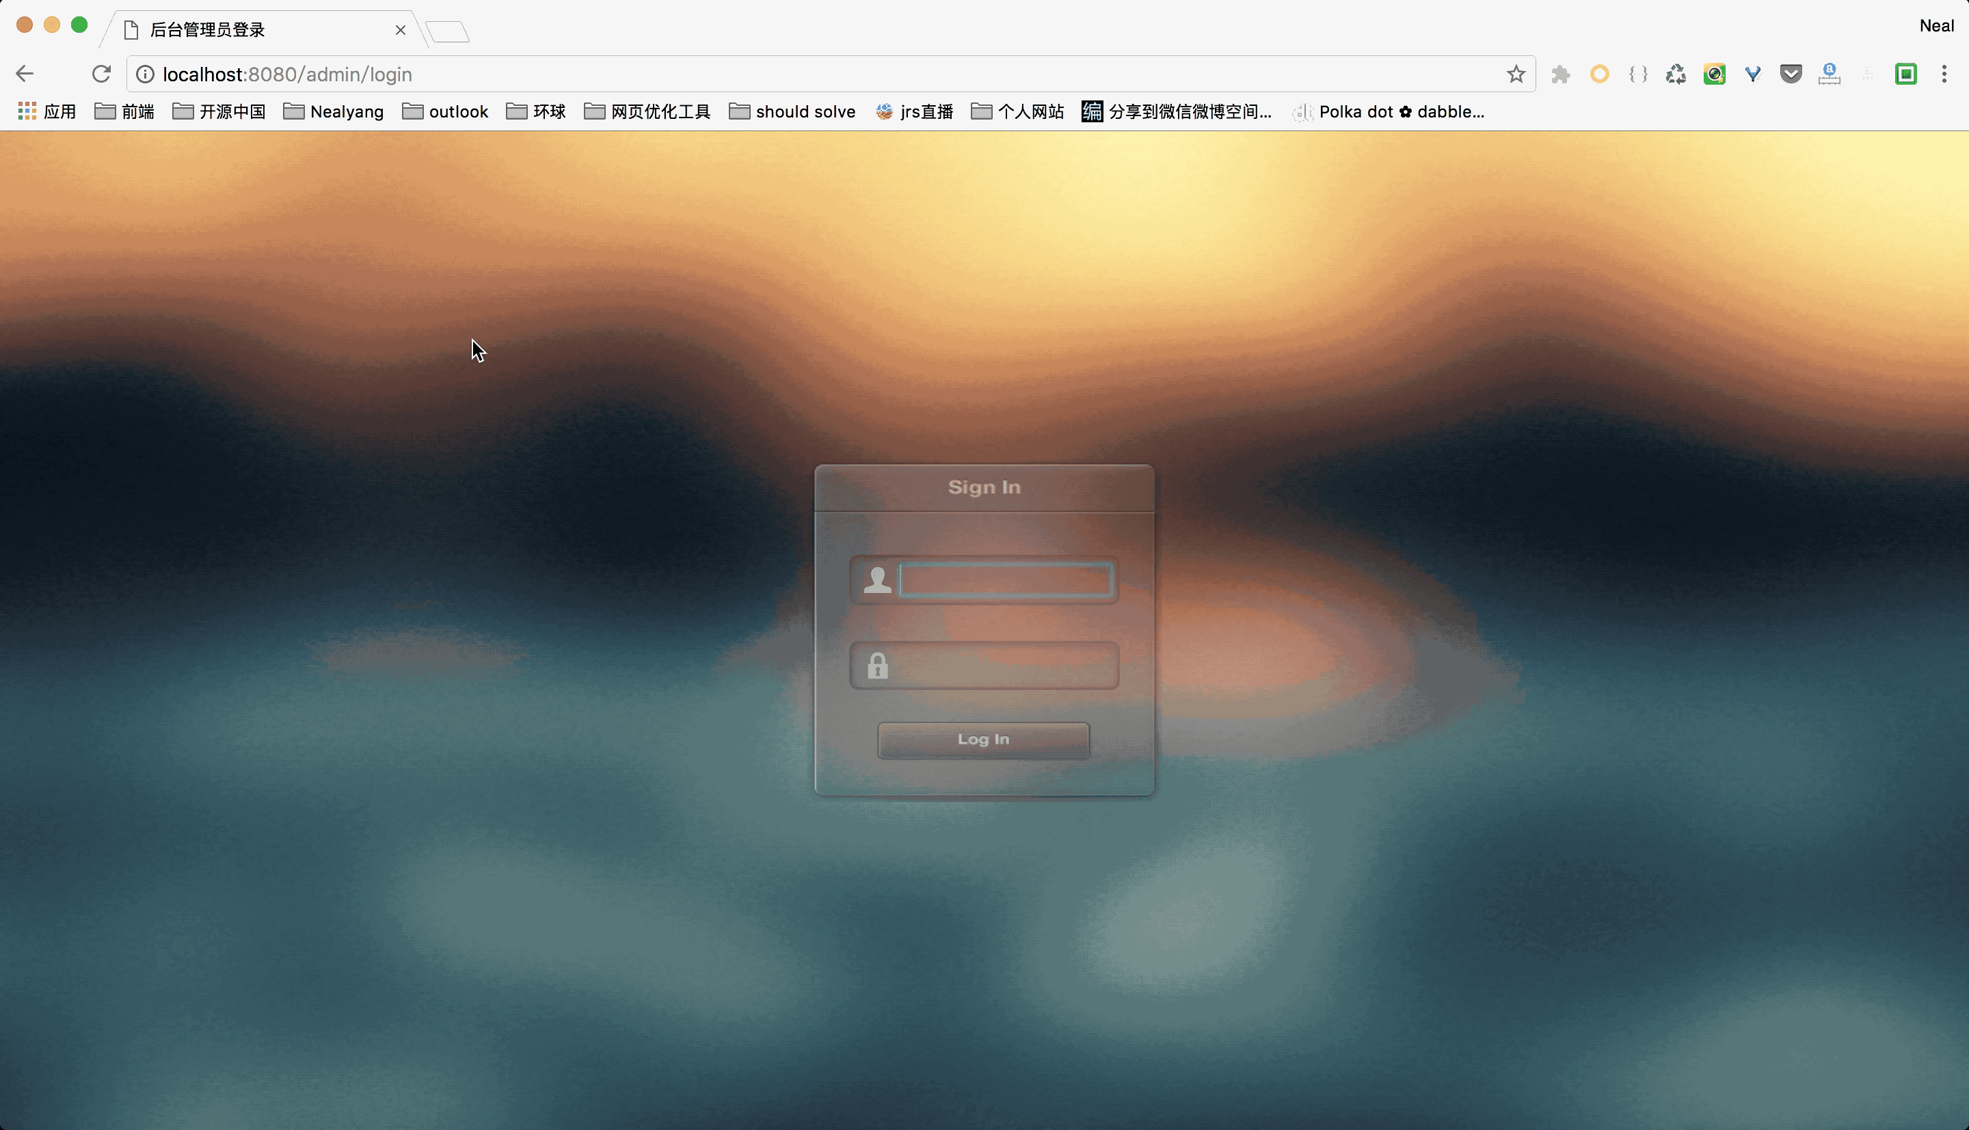
Task: Expand the 前端 bookmarks folder
Action: tap(124, 112)
